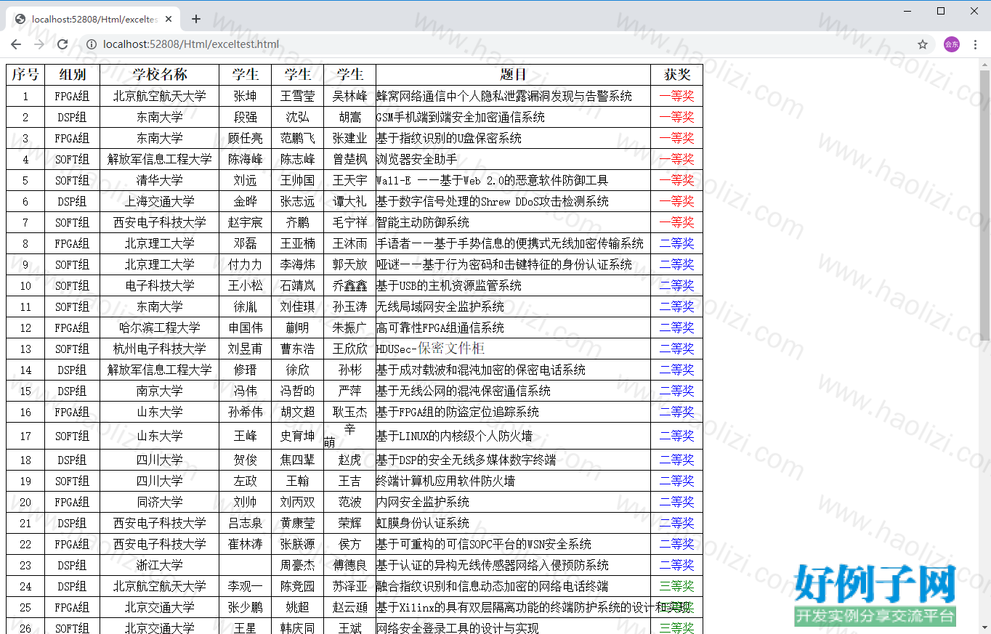The width and height of the screenshot is (991, 634).
Task: Click student name 张坤
Action: point(246,96)
